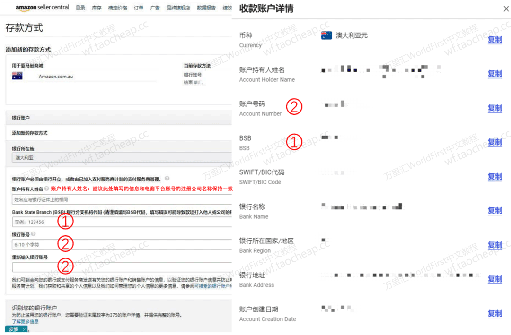
Task: Copy the Account Holder Name value
Action: click(x=495, y=74)
